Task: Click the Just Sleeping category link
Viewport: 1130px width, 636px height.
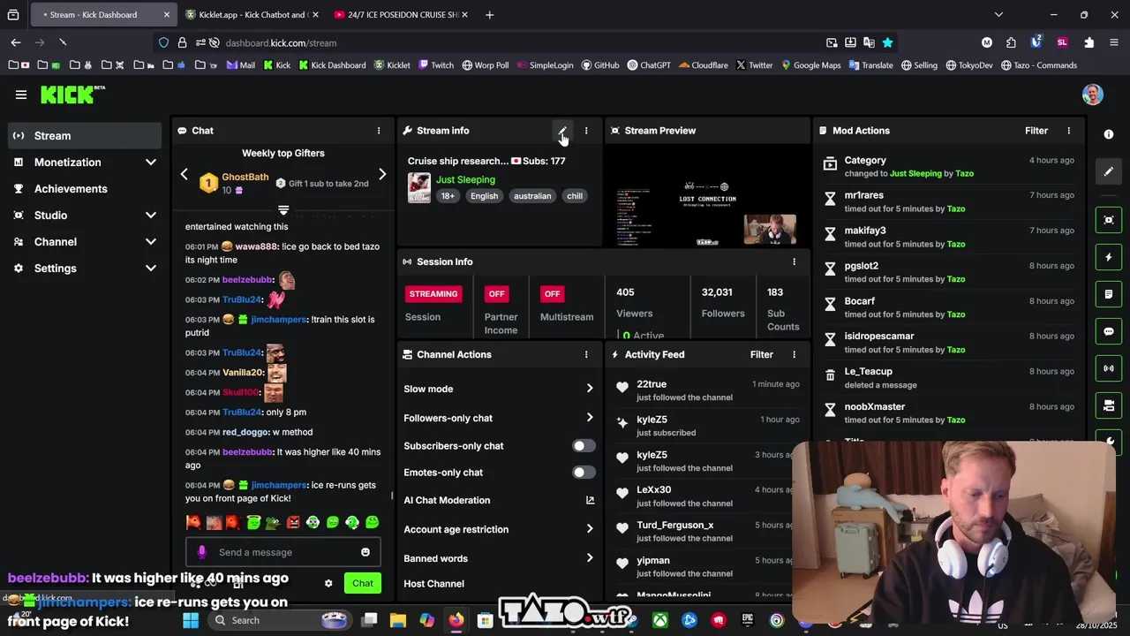Action: click(x=465, y=179)
